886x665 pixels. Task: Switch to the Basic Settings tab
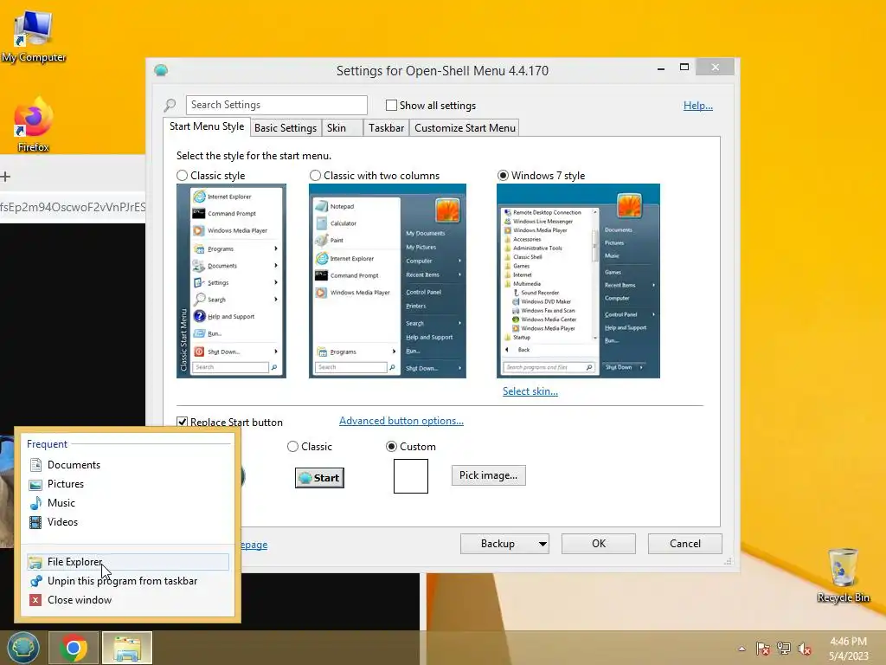[286, 128]
